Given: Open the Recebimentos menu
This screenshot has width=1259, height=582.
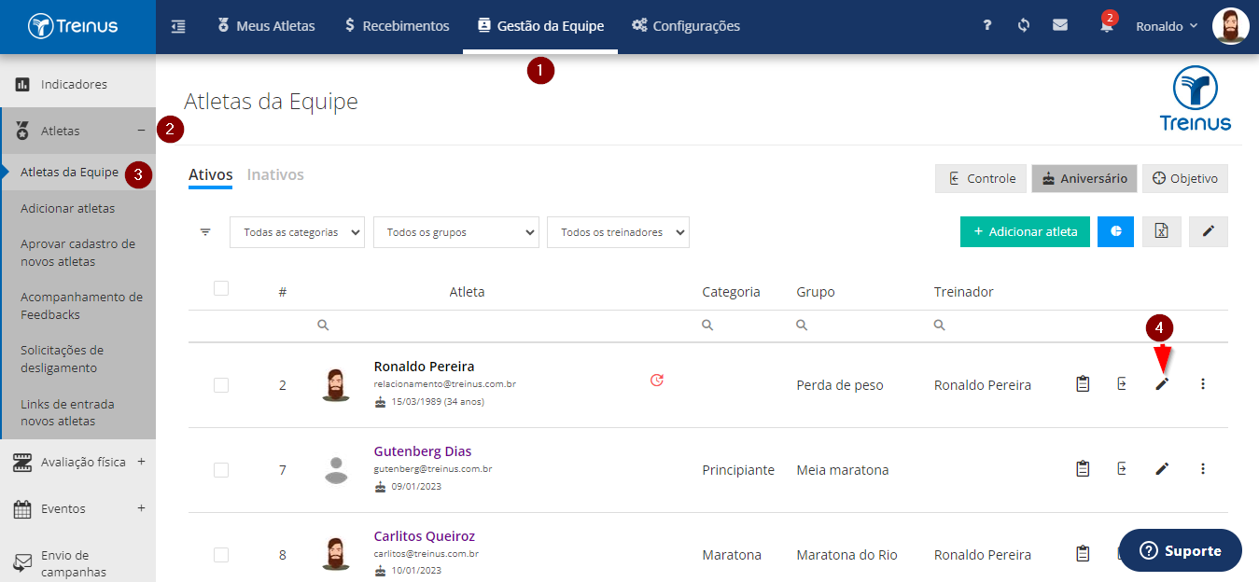Looking at the screenshot, I should coord(397,26).
